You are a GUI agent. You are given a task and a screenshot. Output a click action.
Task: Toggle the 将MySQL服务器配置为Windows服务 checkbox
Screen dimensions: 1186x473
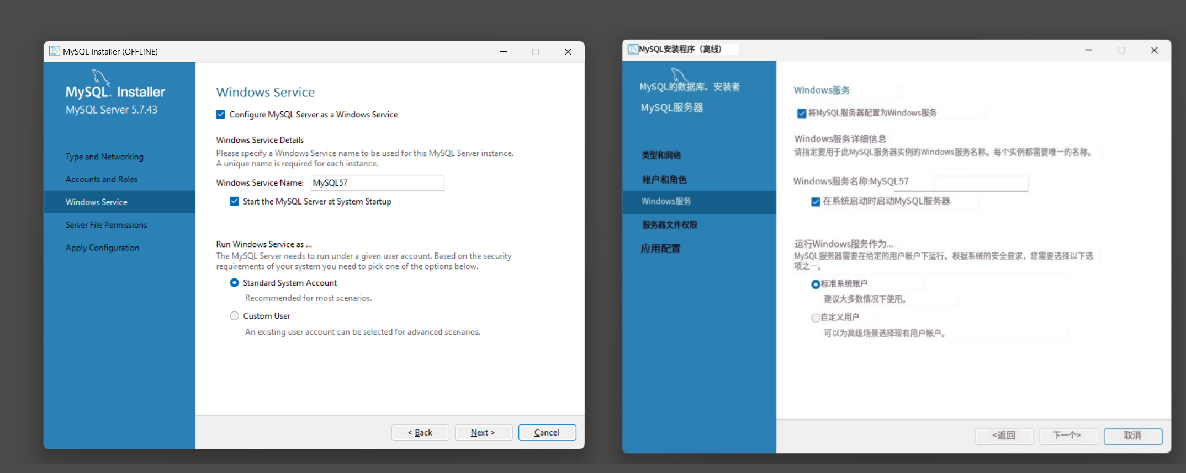point(801,114)
